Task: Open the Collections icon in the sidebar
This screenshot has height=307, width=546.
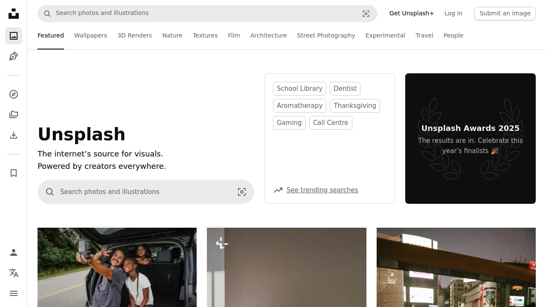Action: point(13,114)
